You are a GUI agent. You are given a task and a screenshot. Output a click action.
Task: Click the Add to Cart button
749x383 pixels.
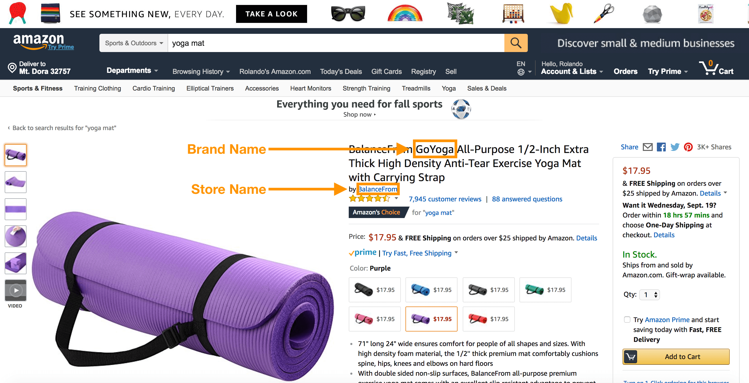click(676, 356)
